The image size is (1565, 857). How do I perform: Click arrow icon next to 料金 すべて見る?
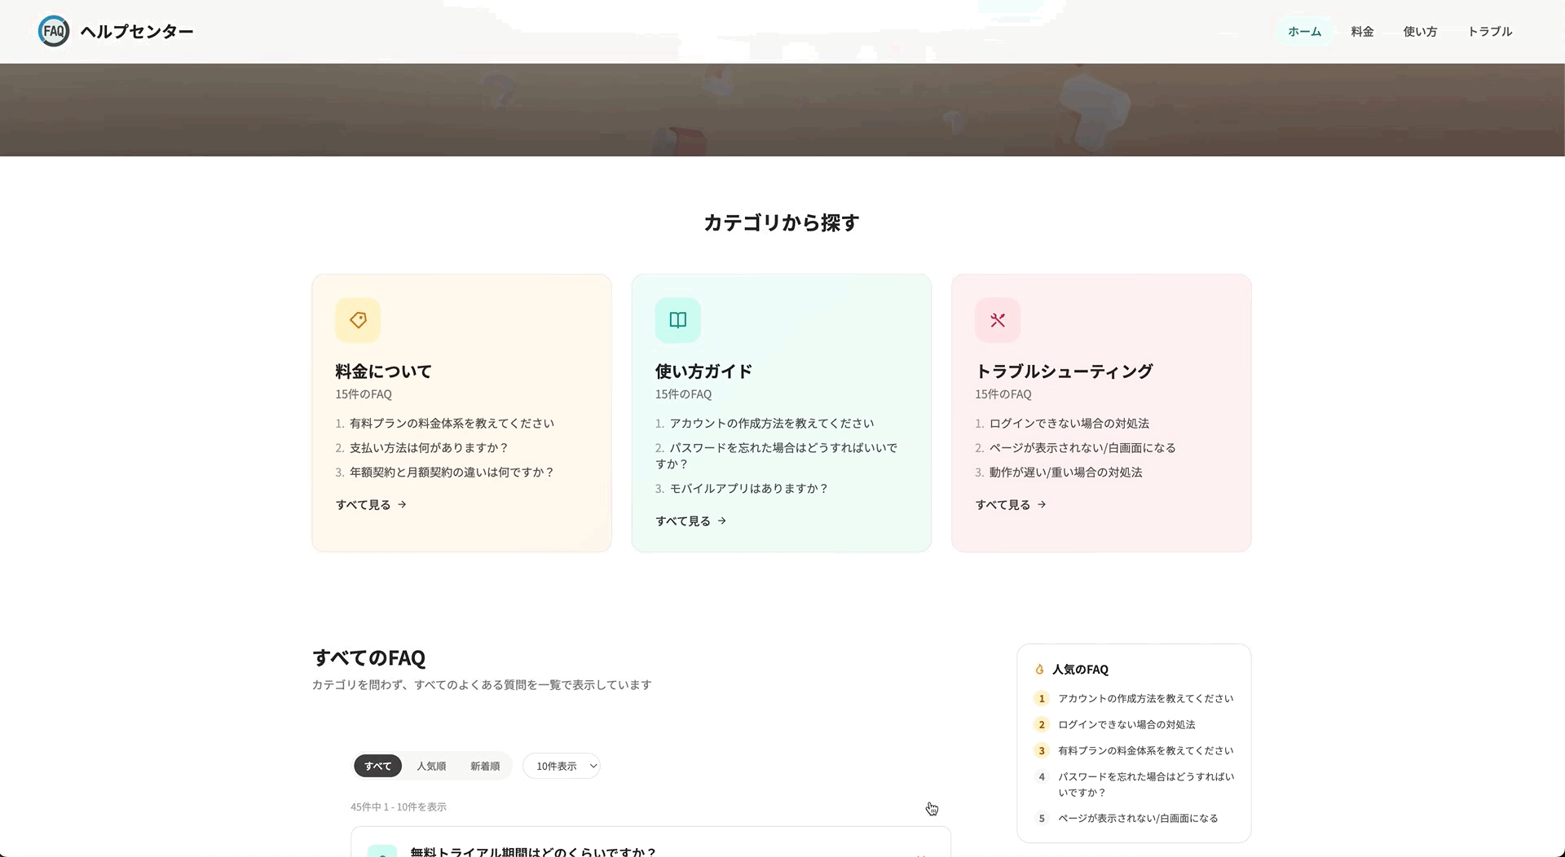[x=402, y=504]
